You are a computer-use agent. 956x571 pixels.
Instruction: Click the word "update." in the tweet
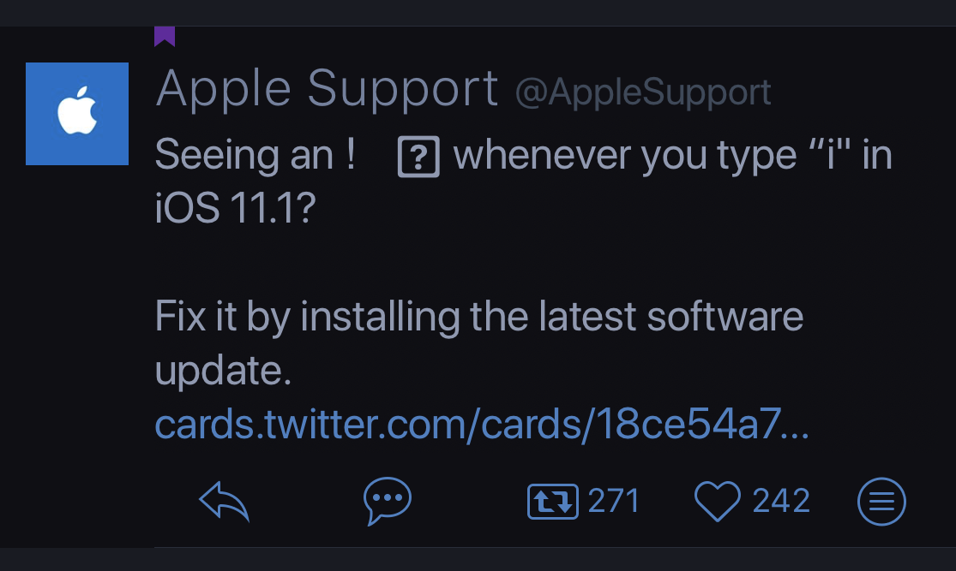(224, 372)
